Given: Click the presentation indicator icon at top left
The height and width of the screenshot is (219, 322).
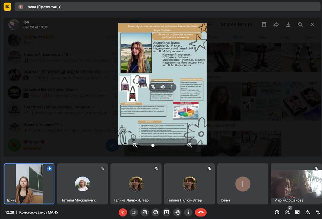Looking at the screenshot, I should [x=7, y=7].
